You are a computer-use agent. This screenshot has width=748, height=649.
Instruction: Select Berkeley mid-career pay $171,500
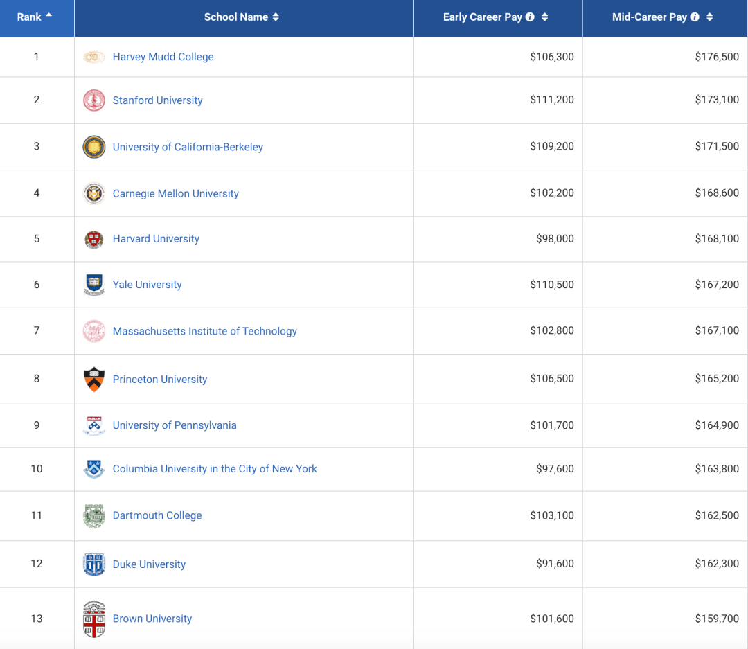pyautogui.click(x=717, y=146)
